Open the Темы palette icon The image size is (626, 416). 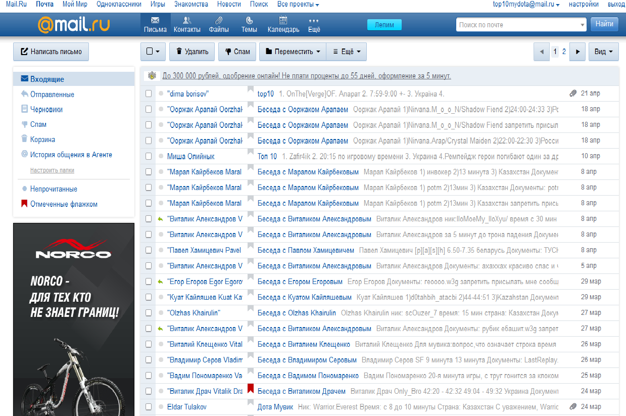click(x=249, y=20)
